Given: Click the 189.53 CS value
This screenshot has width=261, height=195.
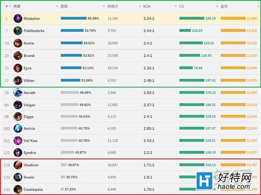Looking at the screenshot, I should [x=211, y=116].
